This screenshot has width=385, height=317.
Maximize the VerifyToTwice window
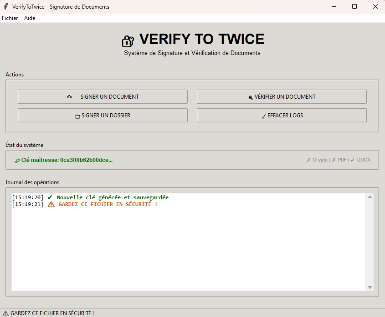pos(354,7)
